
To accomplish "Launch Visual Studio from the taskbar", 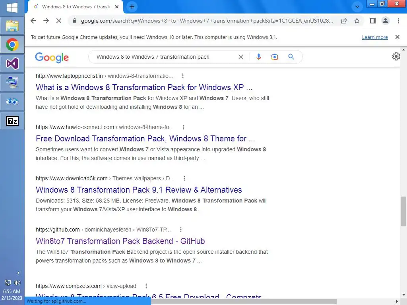I will [12, 64].
